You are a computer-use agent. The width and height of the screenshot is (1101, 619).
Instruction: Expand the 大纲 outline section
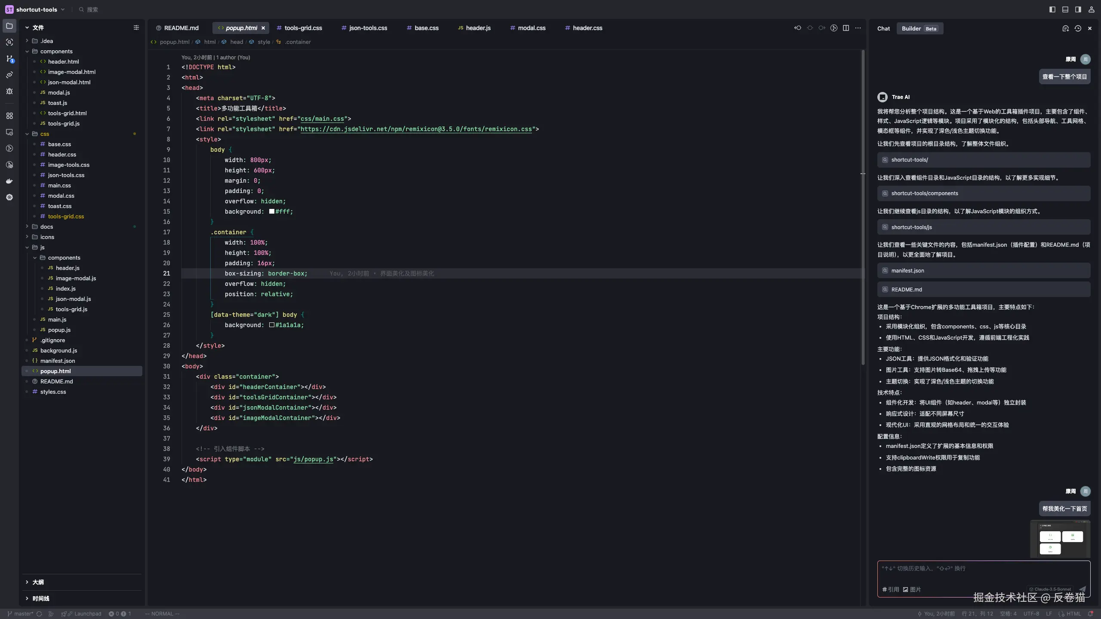[x=38, y=582]
